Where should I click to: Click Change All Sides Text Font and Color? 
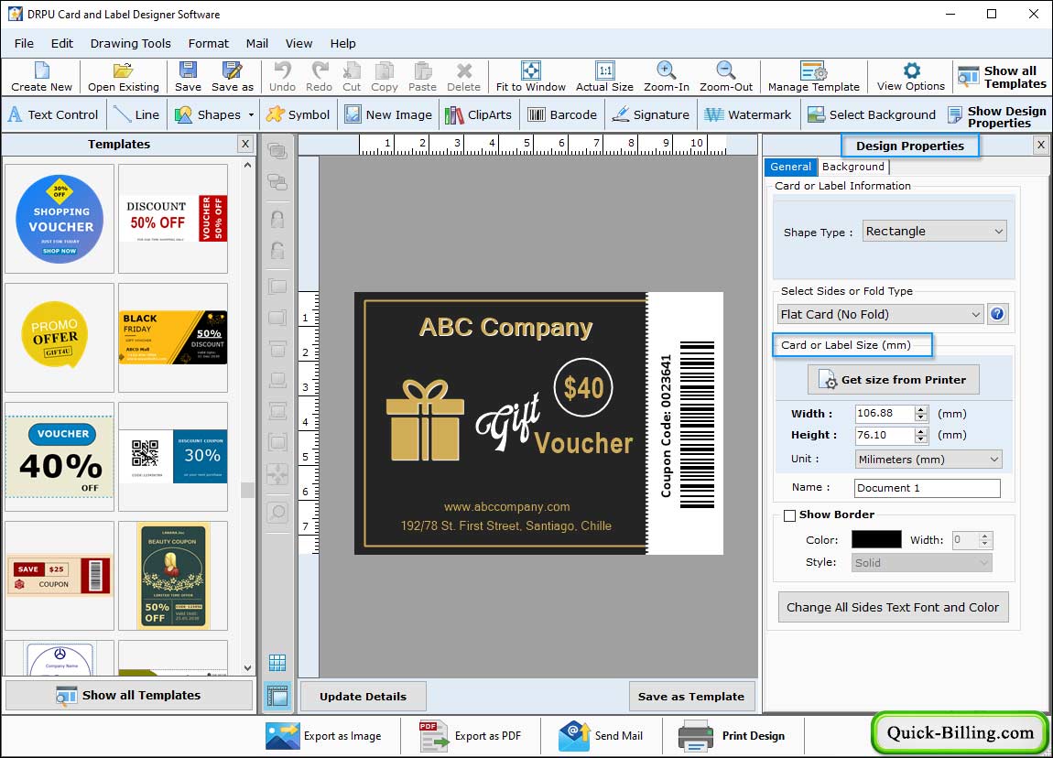click(893, 607)
